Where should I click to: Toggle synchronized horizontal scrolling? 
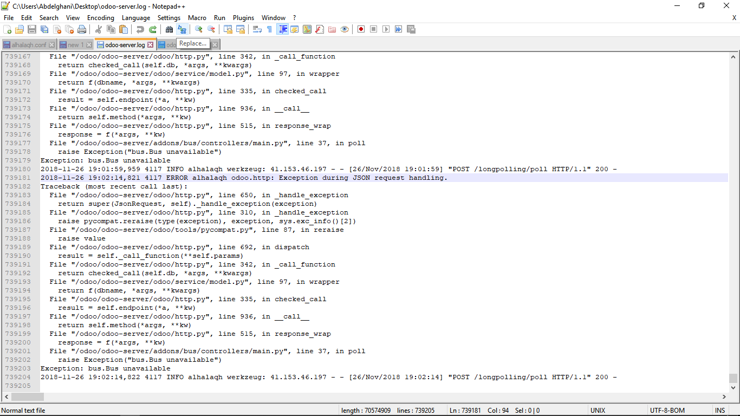pyautogui.click(x=241, y=29)
